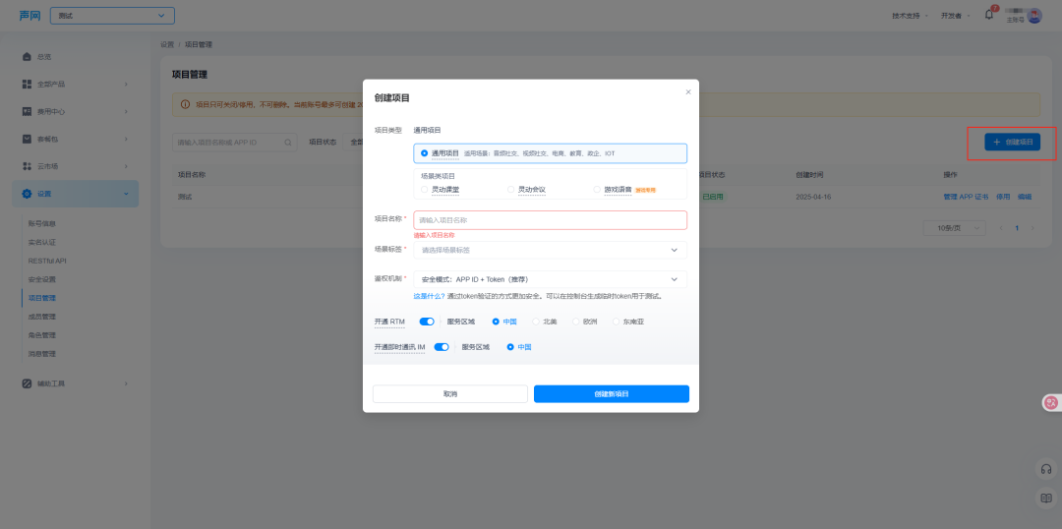Collapse the 设置 sidebar section chevron
This screenshot has height=529, width=1062.
tap(126, 194)
